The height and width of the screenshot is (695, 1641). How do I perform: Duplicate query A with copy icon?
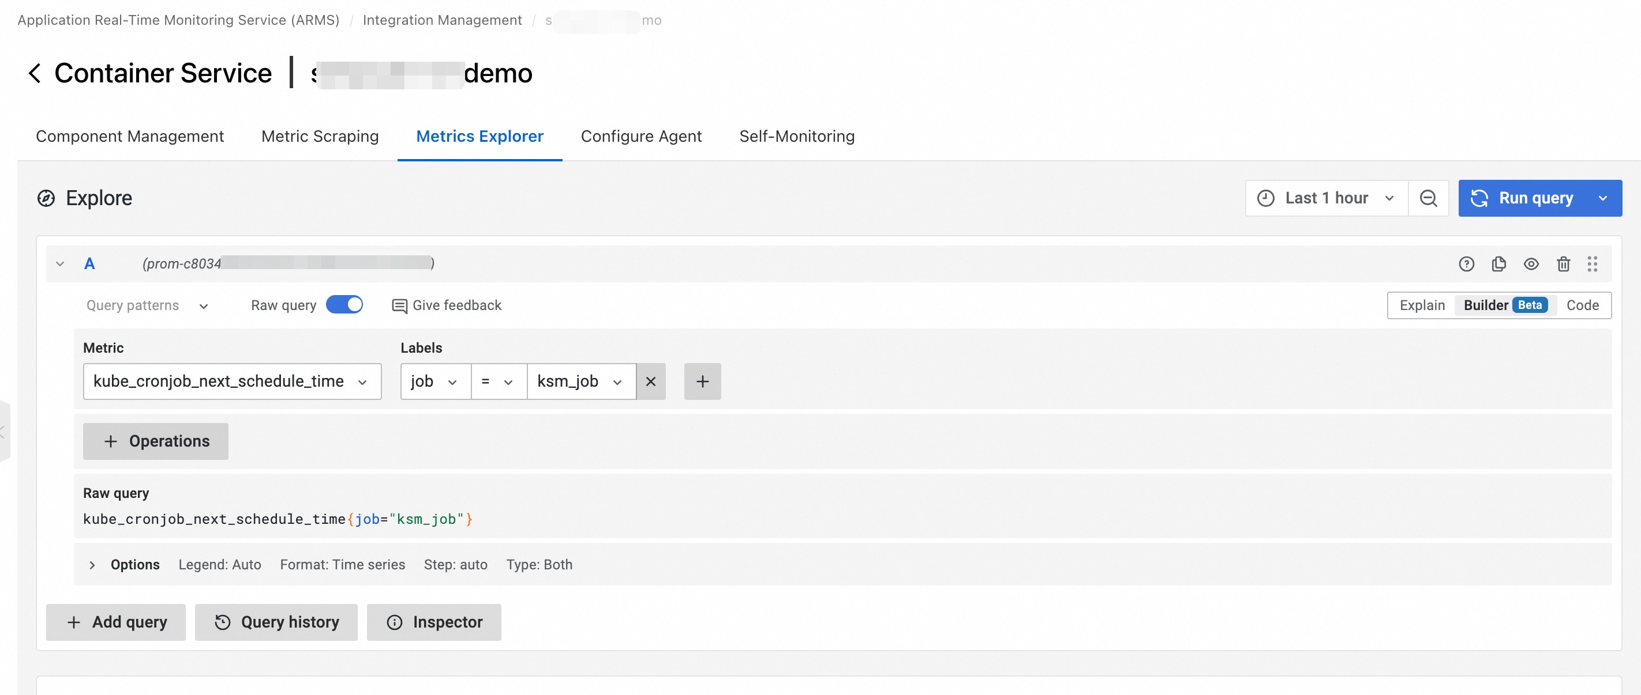1498,264
